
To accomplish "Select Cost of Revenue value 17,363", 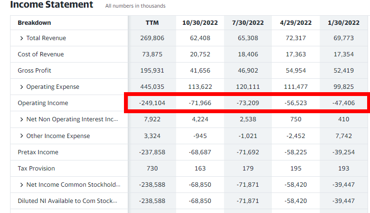I will click(296, 54).
